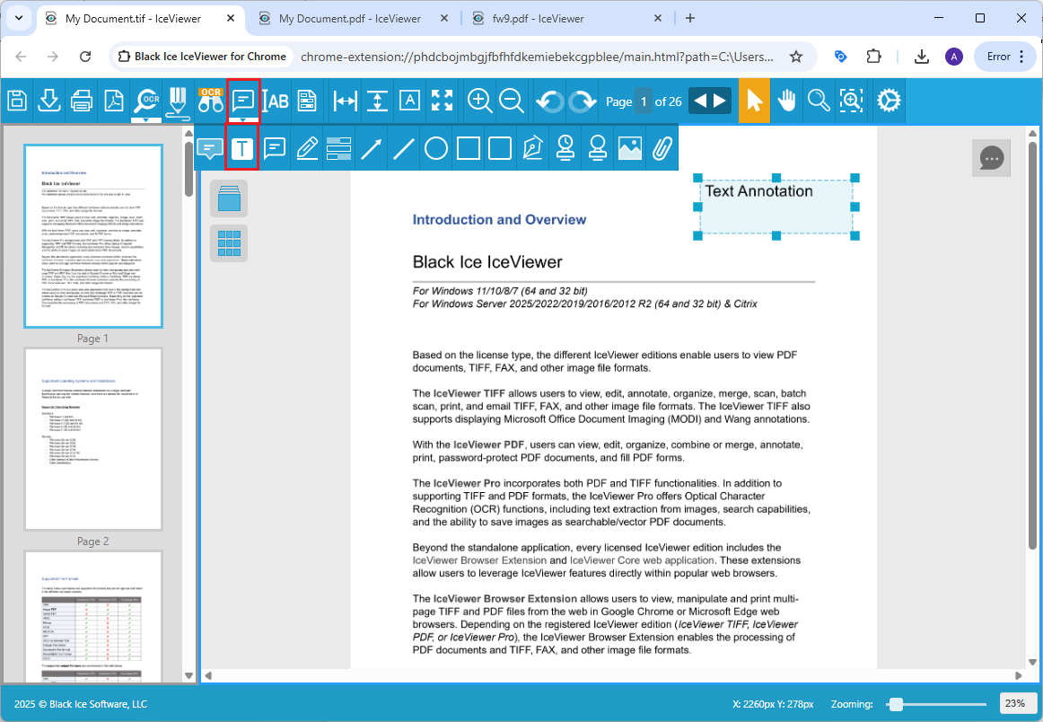Choose the arrow annotation tool
Viewport: 1043px width, 722px height.
pyautogui.click(x=372, y=148)
